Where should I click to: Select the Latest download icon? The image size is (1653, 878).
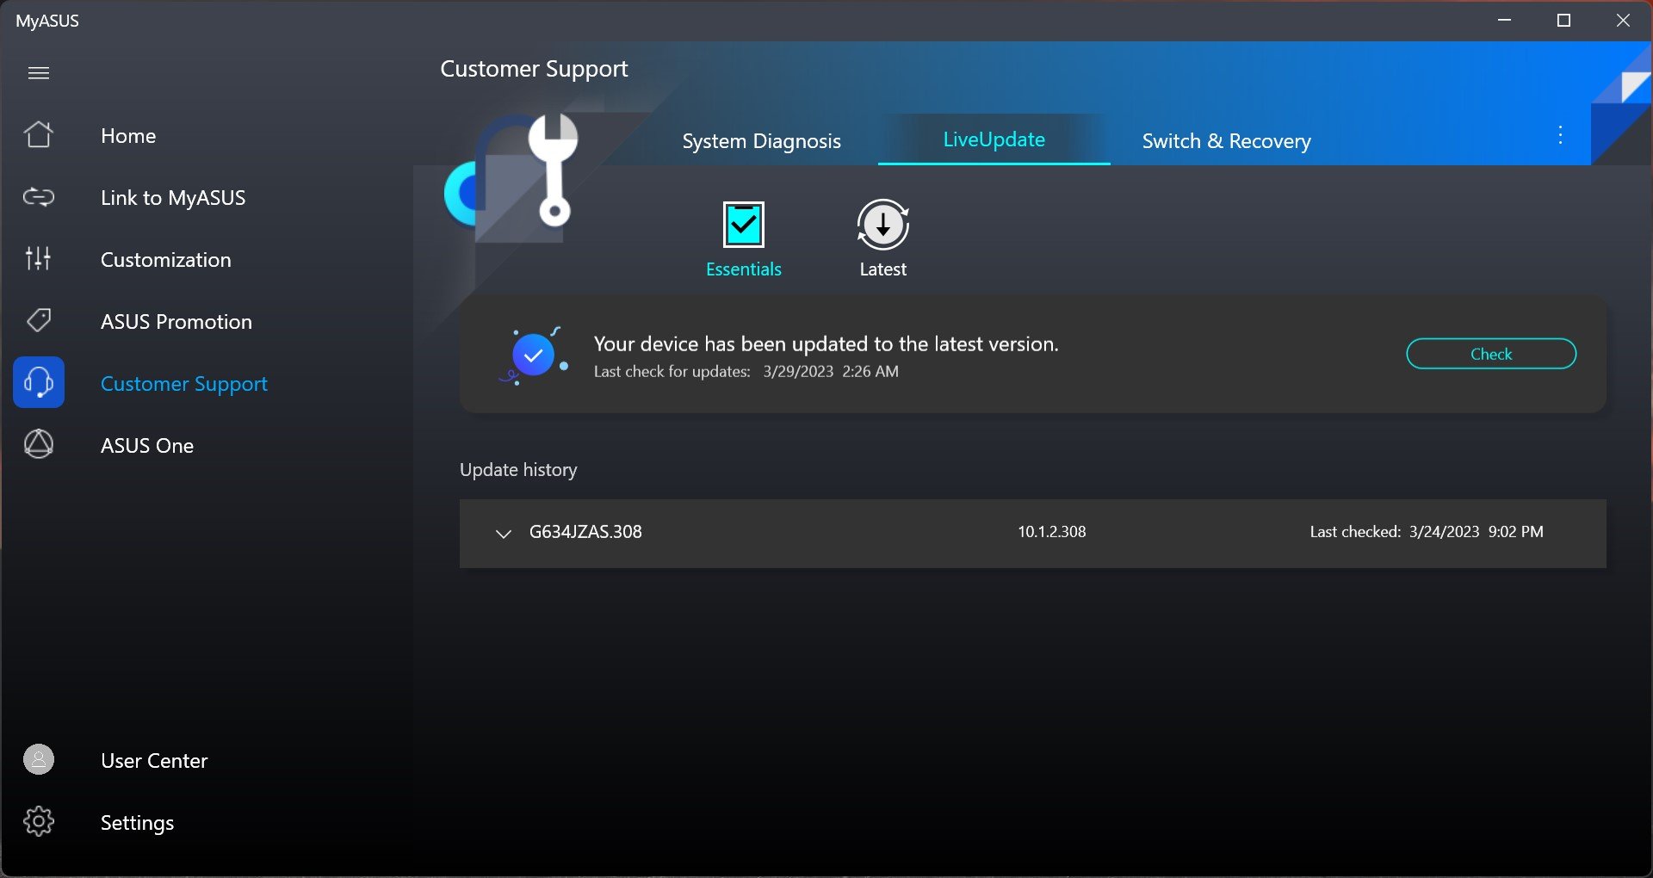coord(883,225)
